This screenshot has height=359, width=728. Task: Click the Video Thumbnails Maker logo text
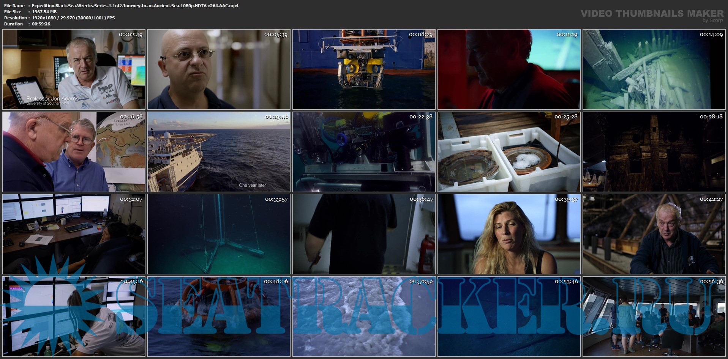[652, 14]
